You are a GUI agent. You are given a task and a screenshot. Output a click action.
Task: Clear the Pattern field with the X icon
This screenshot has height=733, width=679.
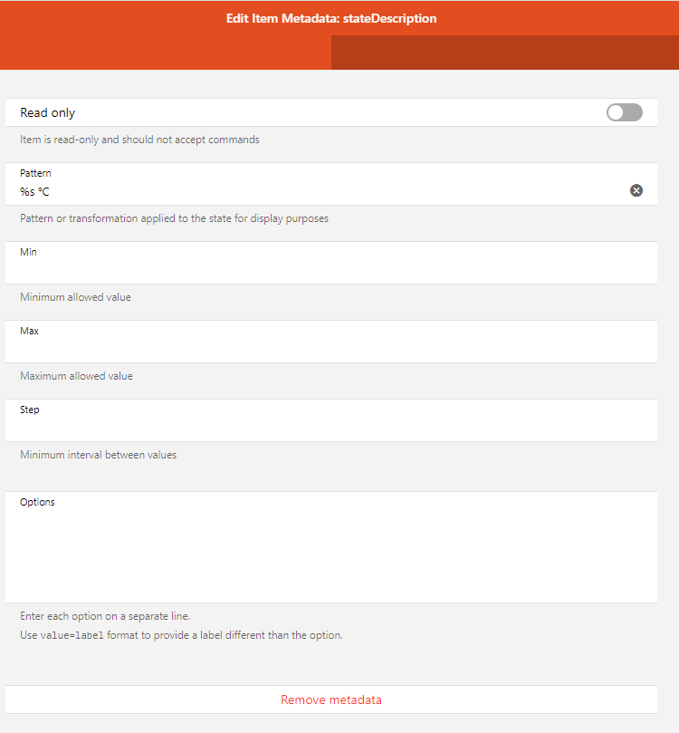(636, 190)
